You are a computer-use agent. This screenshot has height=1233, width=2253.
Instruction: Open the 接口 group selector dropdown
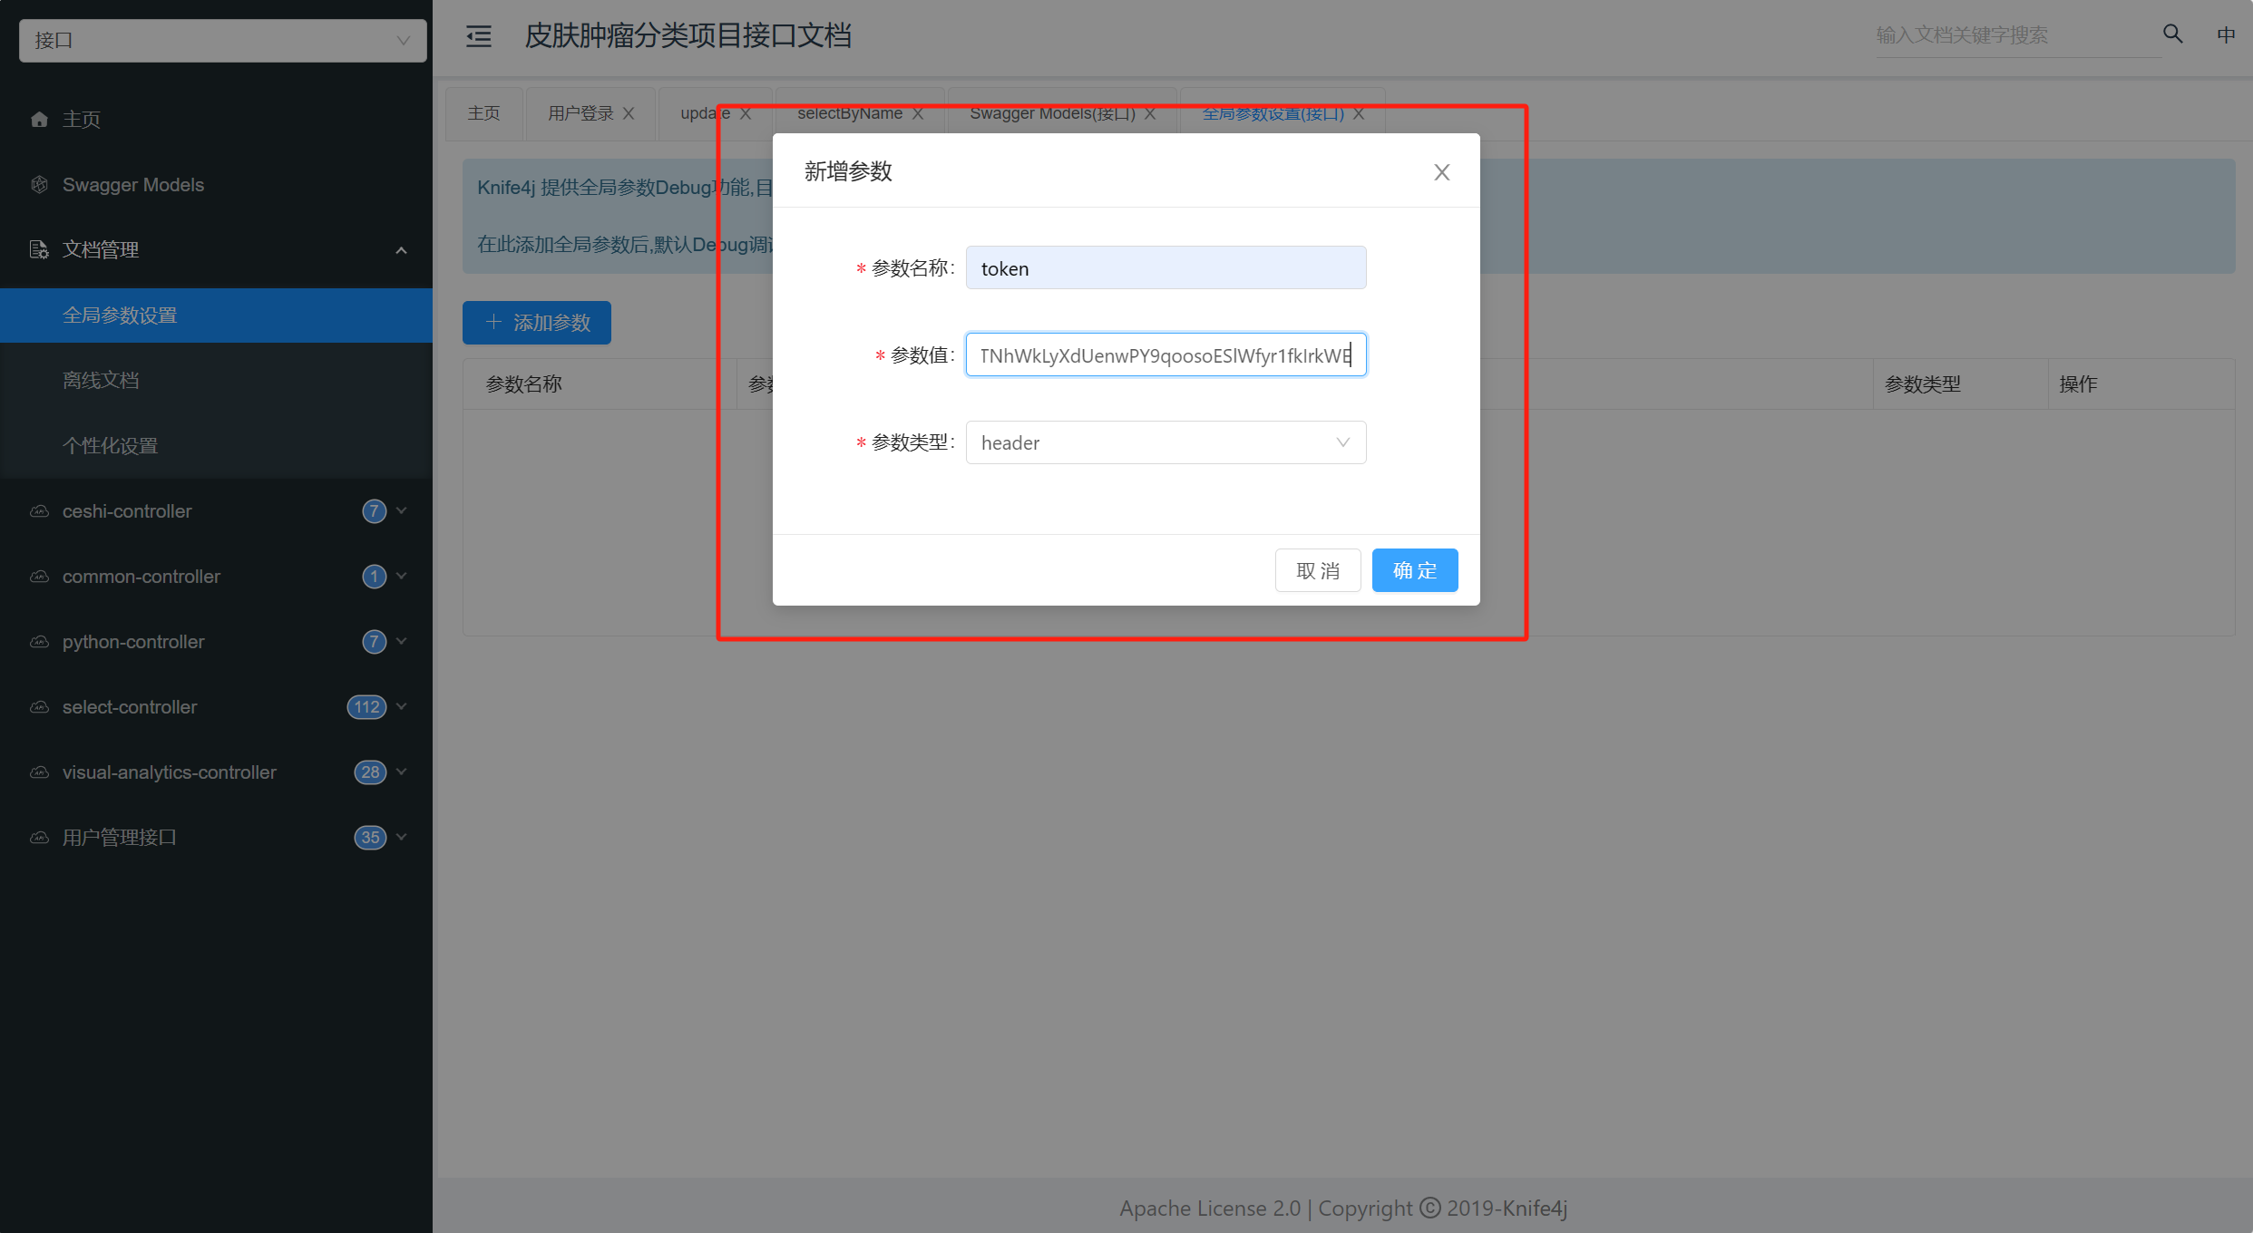point(222,41)
